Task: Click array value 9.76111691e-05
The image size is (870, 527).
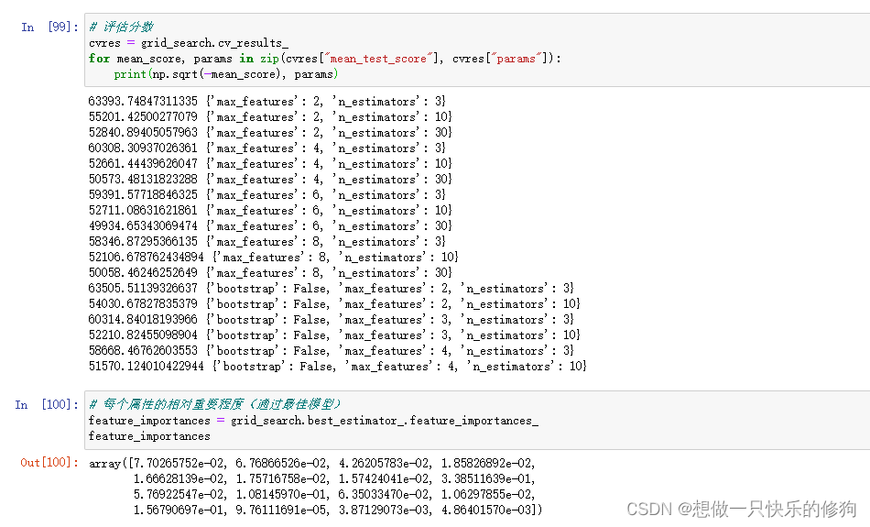Action: (x=282, y=510)
